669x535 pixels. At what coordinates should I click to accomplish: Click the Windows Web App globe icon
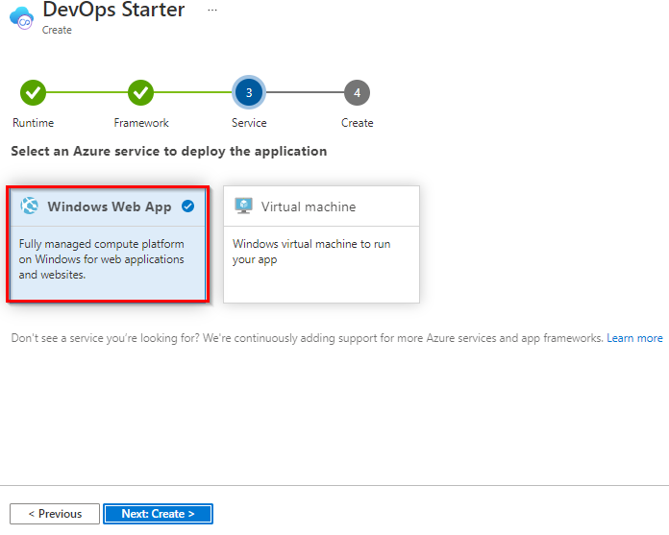(30, 206)
